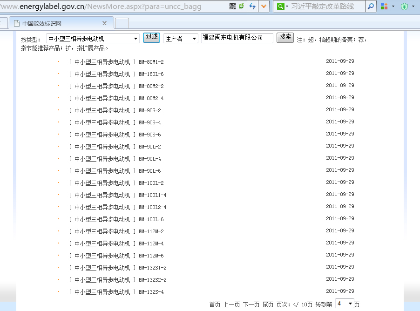
Task: Click the green shield wallet icon
Action: tap(405, 6)
